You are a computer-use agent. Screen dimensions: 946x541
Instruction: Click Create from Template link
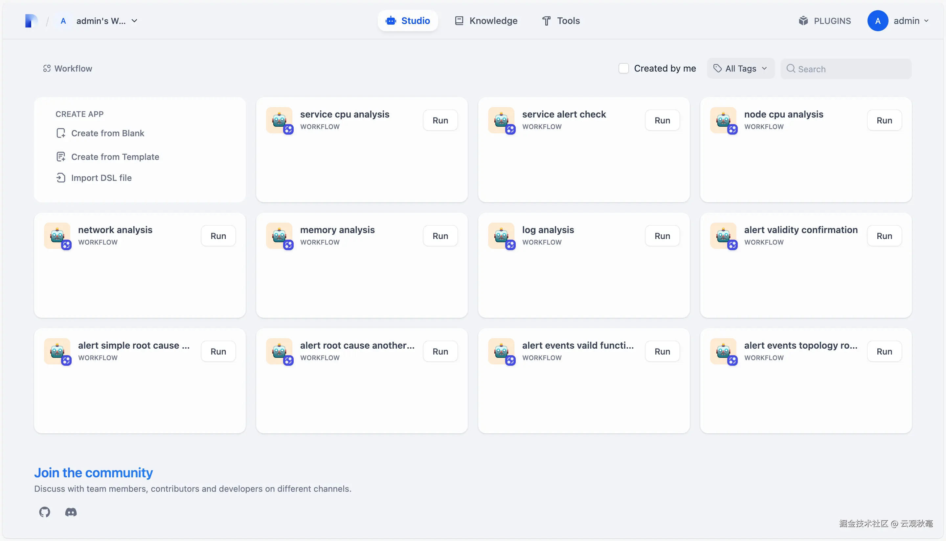point(115,157)
